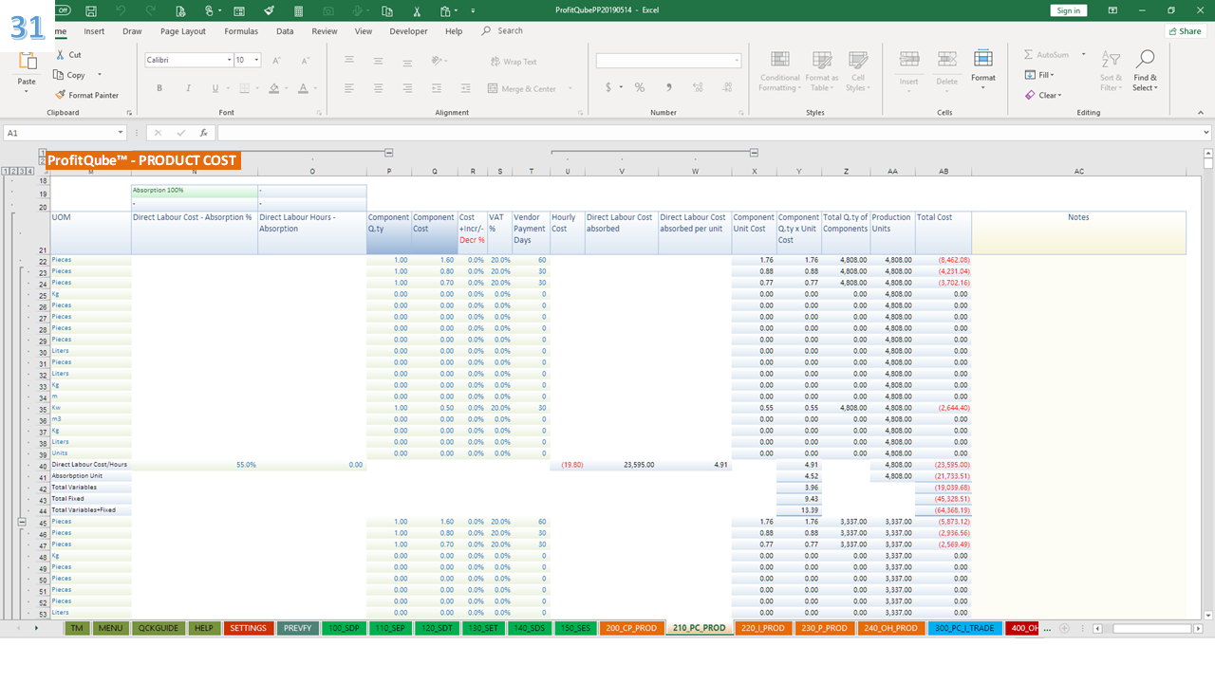Collapse the column group above column O
Viewport: 1215px width, 683px height.
click(388, 153)
